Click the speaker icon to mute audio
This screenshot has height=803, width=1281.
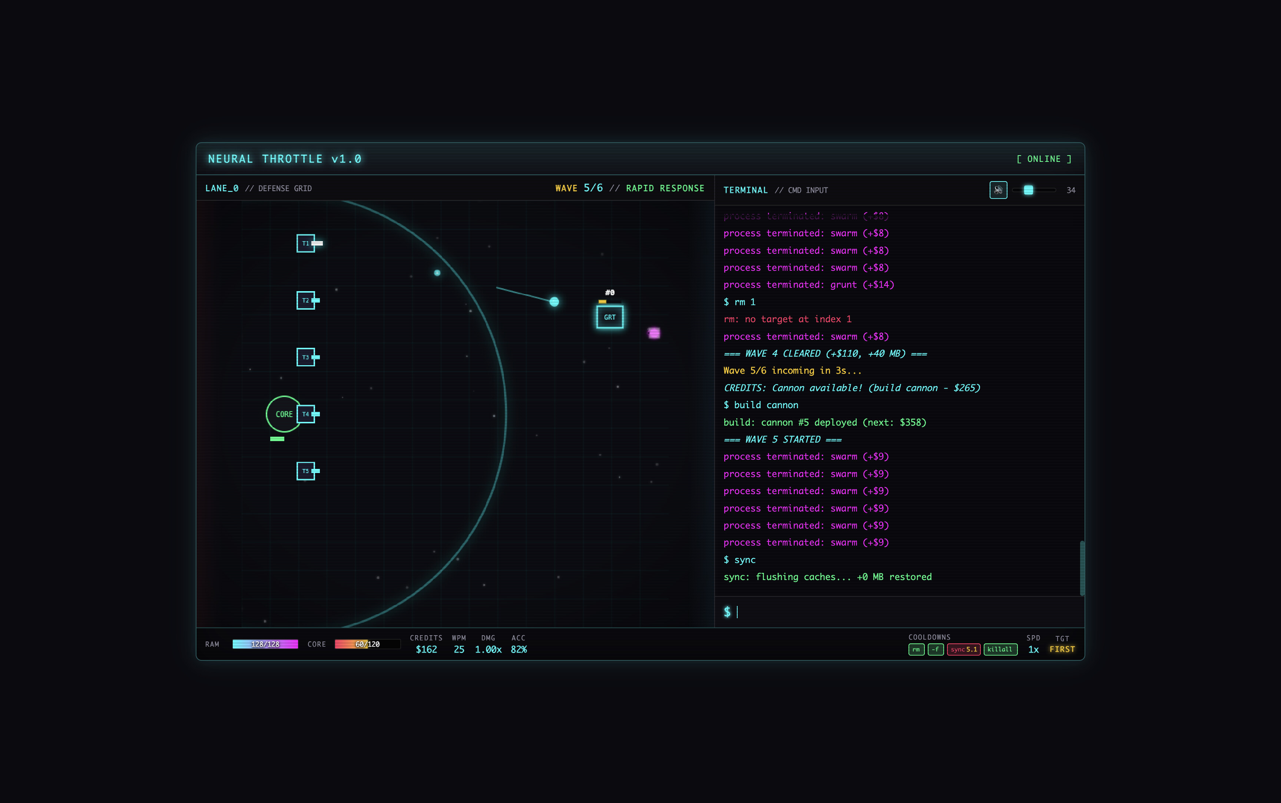coord(999,190)
